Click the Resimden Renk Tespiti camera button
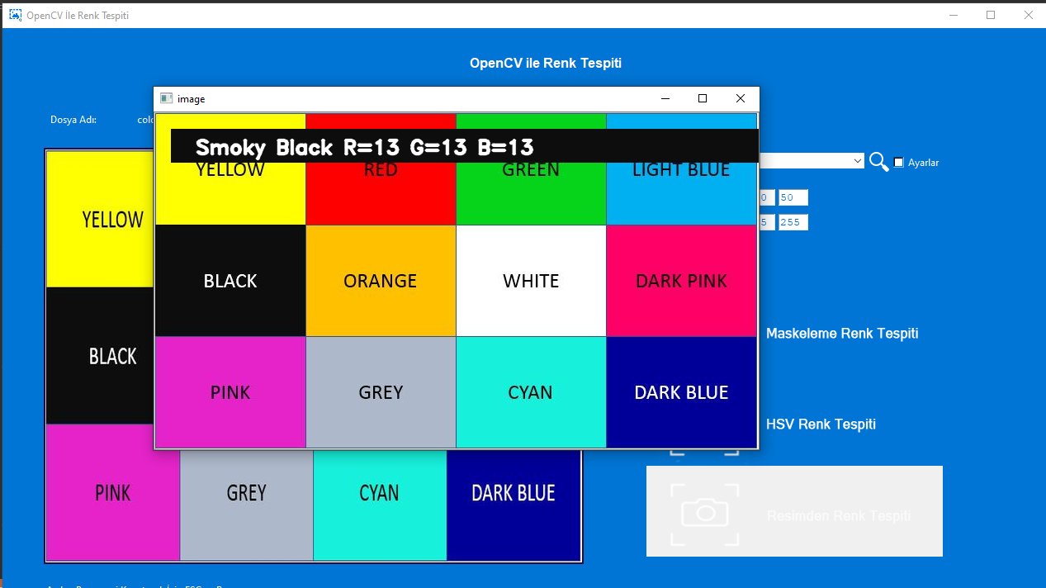1046x588 pixels. [794, 511]
